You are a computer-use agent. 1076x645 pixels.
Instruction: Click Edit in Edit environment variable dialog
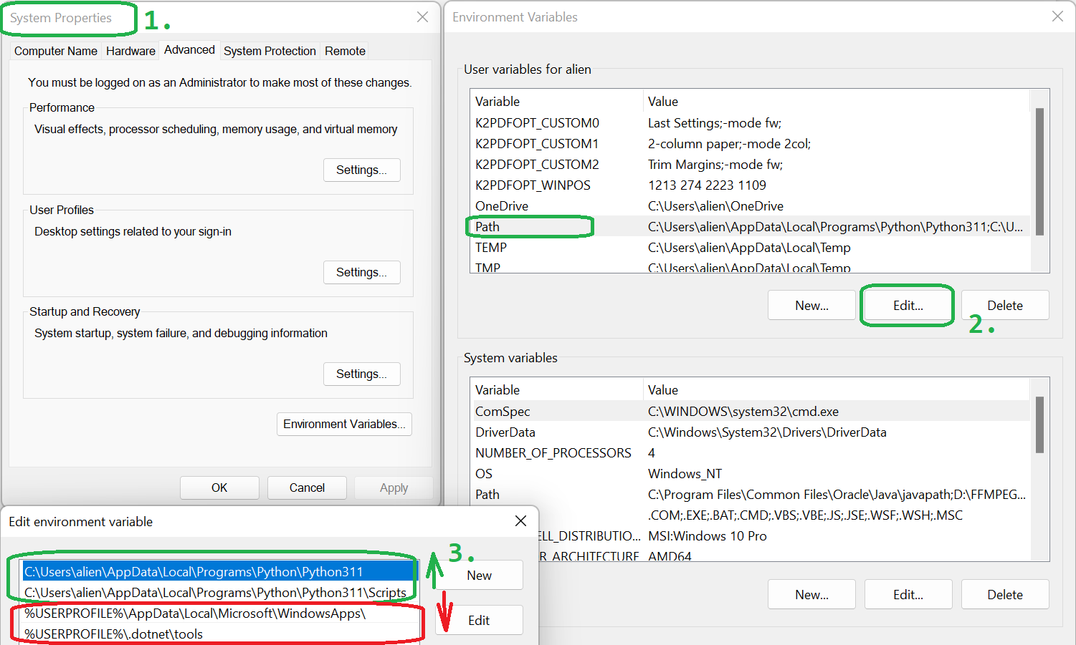(x=479, y=621)
